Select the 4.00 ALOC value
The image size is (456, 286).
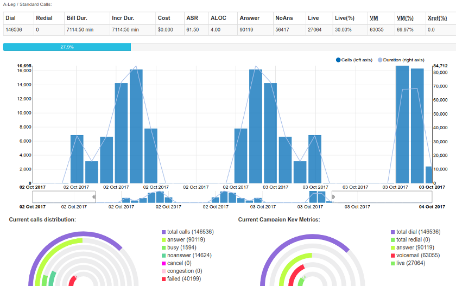tap(223, 30)
